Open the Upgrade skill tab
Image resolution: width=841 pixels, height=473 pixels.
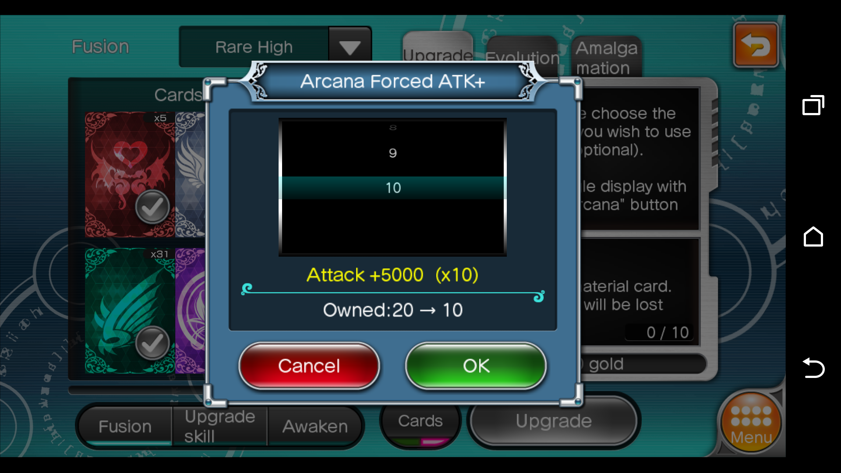(220, 426)
